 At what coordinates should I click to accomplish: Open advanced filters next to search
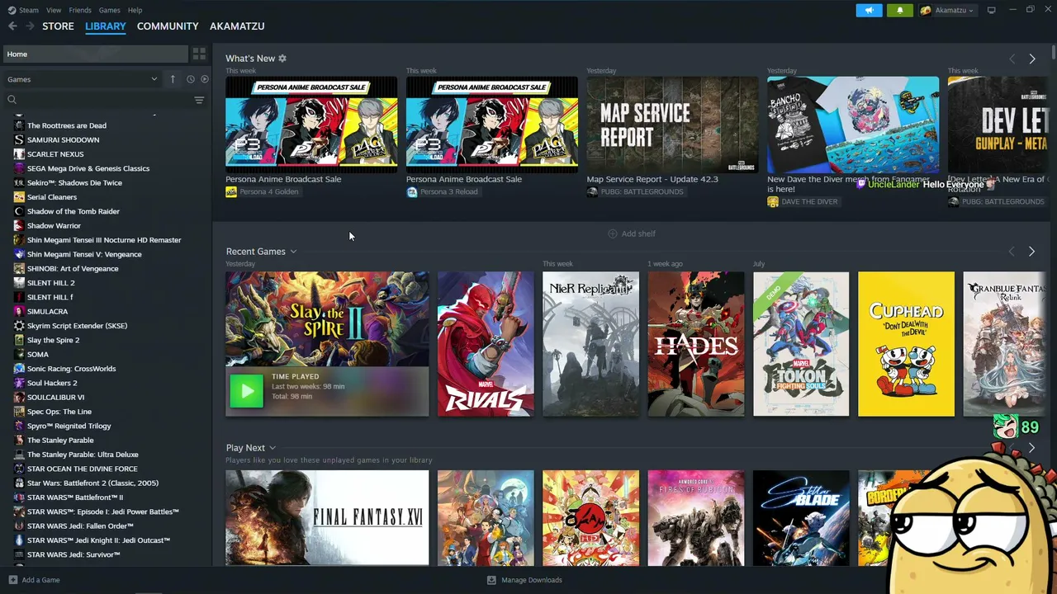pyautogui.click(x=199, y=100)
